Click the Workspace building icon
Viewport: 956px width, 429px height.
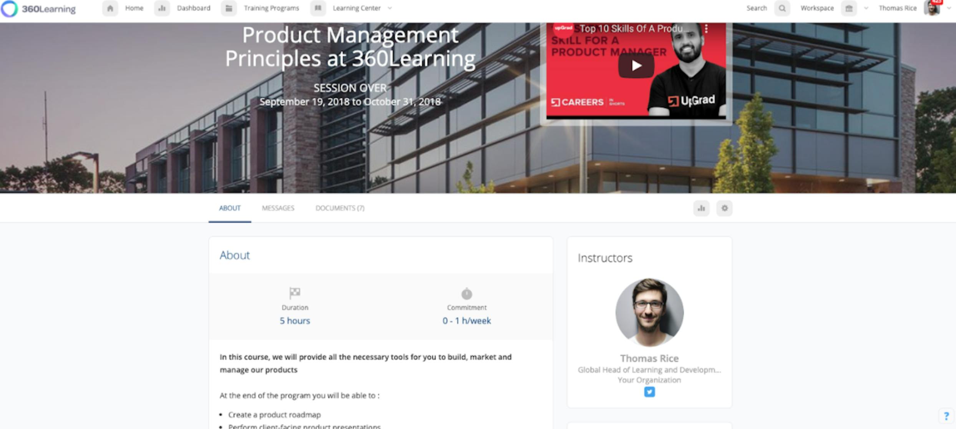tap(849, 8)
